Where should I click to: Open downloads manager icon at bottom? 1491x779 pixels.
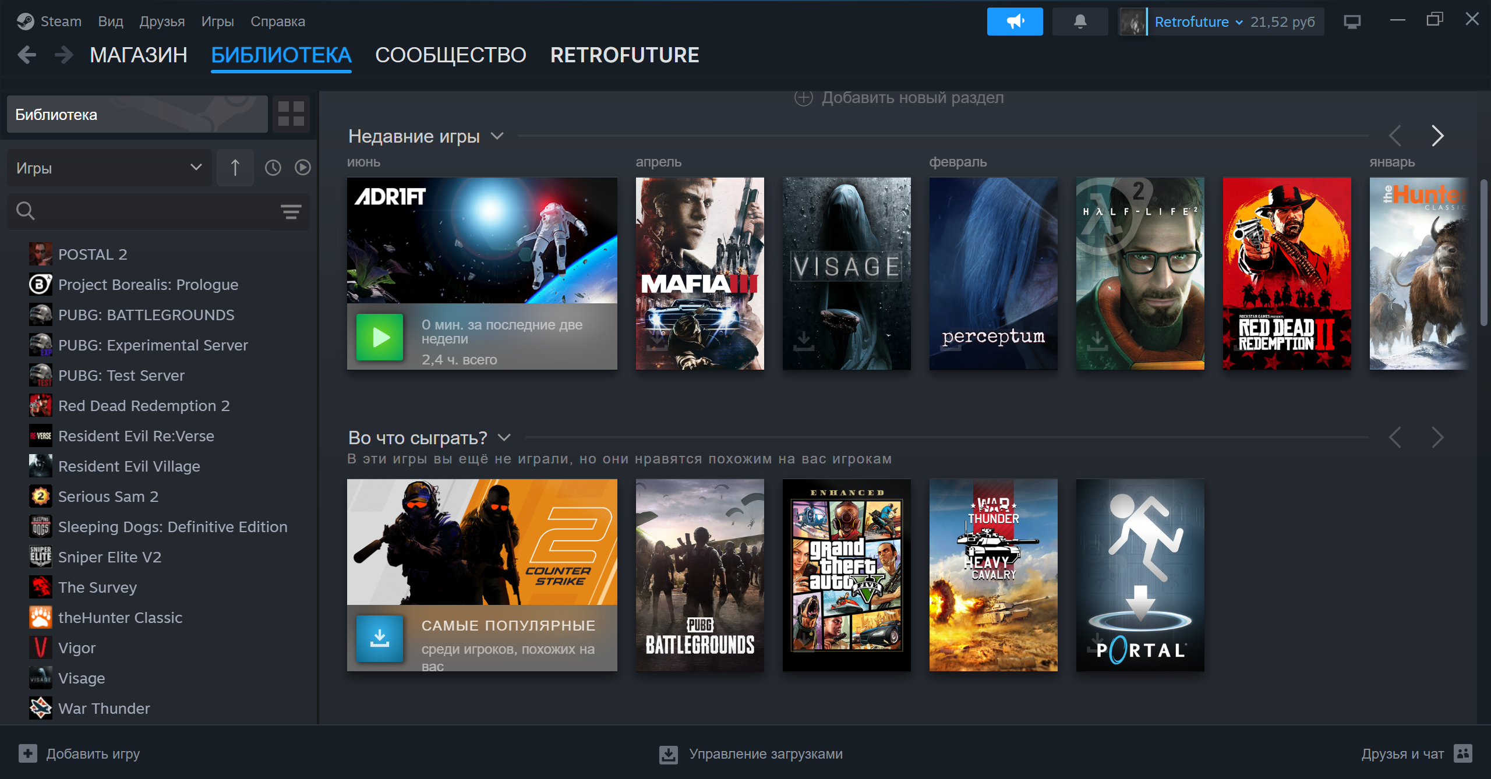(x=669, y=754)
